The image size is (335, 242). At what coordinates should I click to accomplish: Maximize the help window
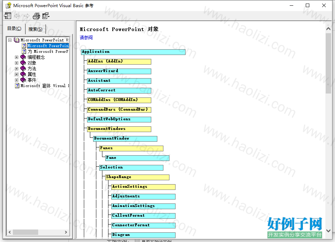click(308, 5)
